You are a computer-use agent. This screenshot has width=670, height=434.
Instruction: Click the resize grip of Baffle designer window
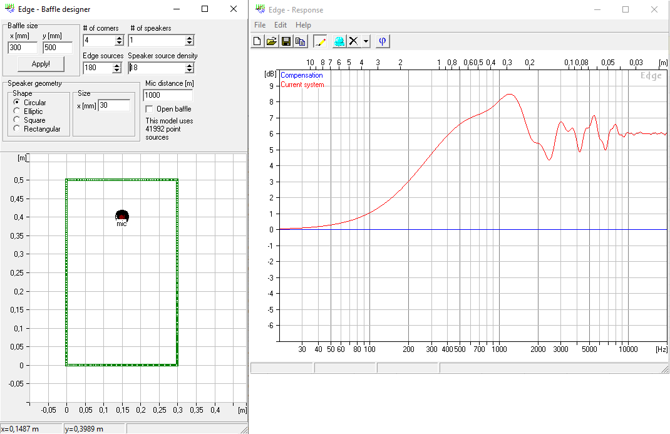click(x=244, y=429)
